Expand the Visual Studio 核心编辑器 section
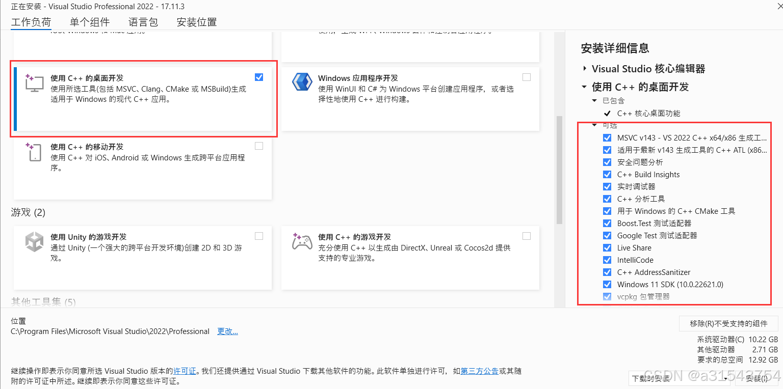 [584, 69]
